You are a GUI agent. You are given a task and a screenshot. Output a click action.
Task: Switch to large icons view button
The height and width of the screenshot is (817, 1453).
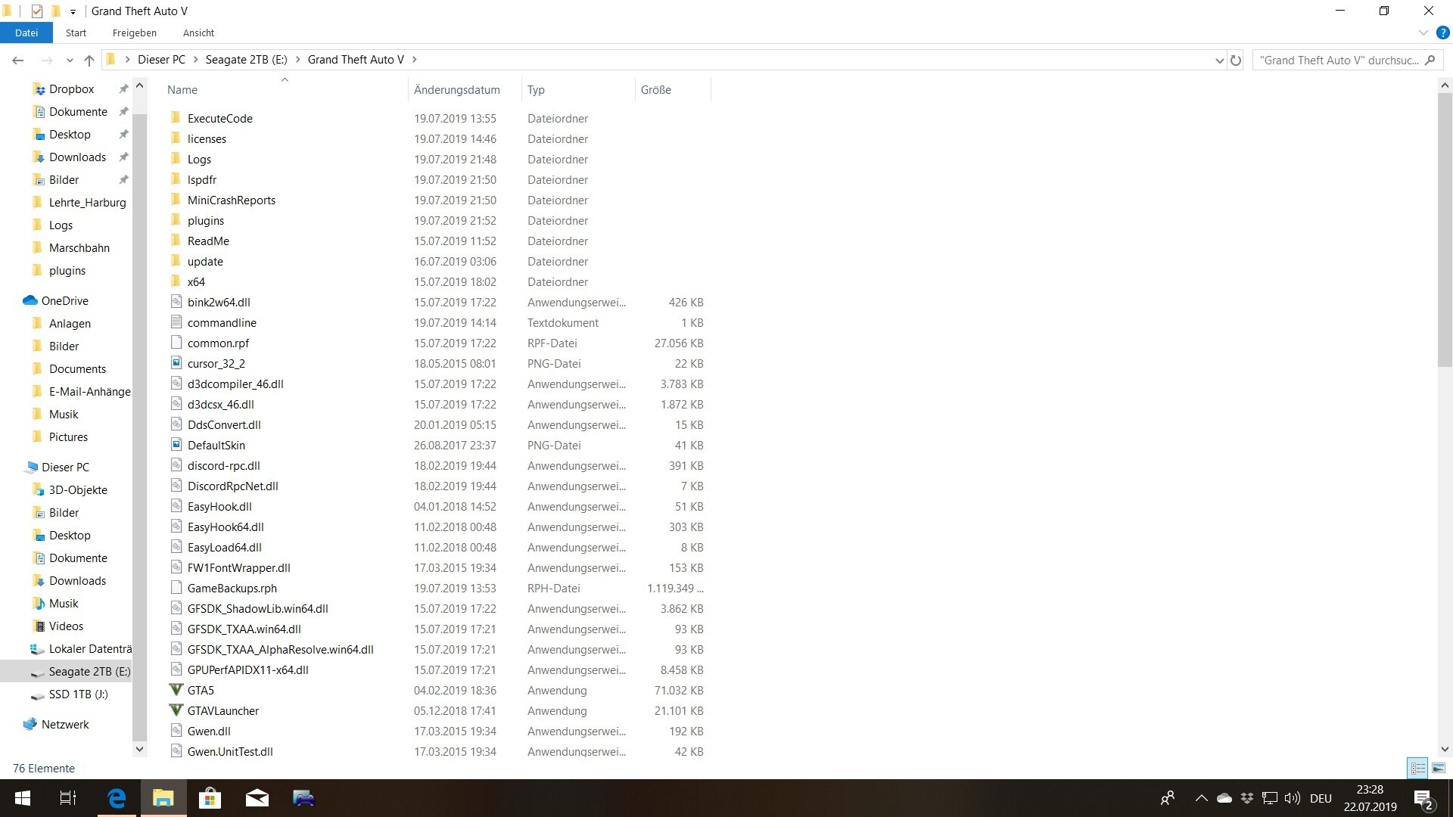[1439, 768]
